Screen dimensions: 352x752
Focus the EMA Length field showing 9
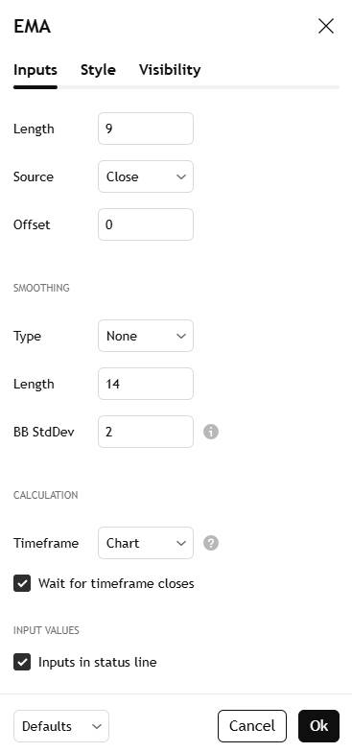(146, 129)
